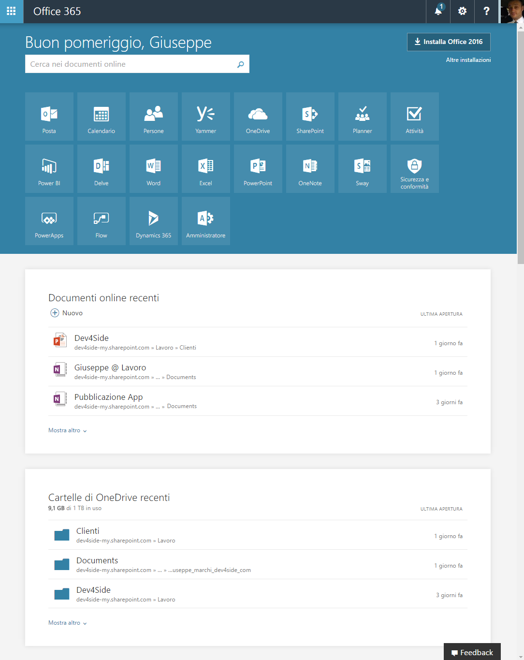The width and height of the screenshot is (524, 660).
Task: Launch the Delve app tile
Action: (x=102, y=169)
